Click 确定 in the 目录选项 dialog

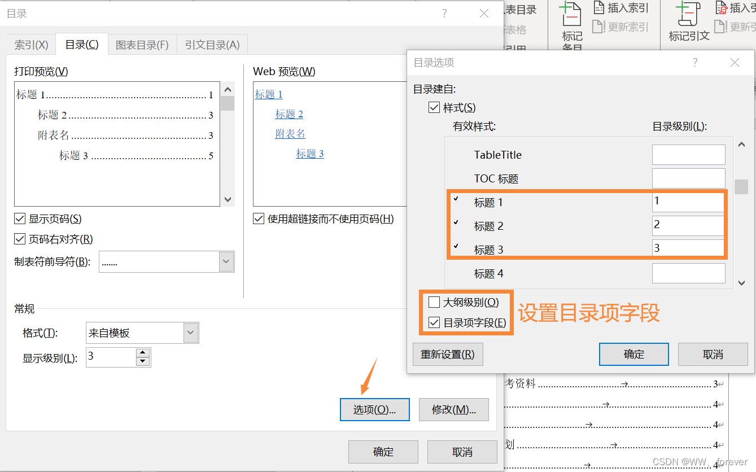[634, 355]
